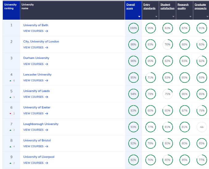The image size is (209, 169).
Task: Click Bath's 100% overall score circle
Action: (x=133, y=28)
